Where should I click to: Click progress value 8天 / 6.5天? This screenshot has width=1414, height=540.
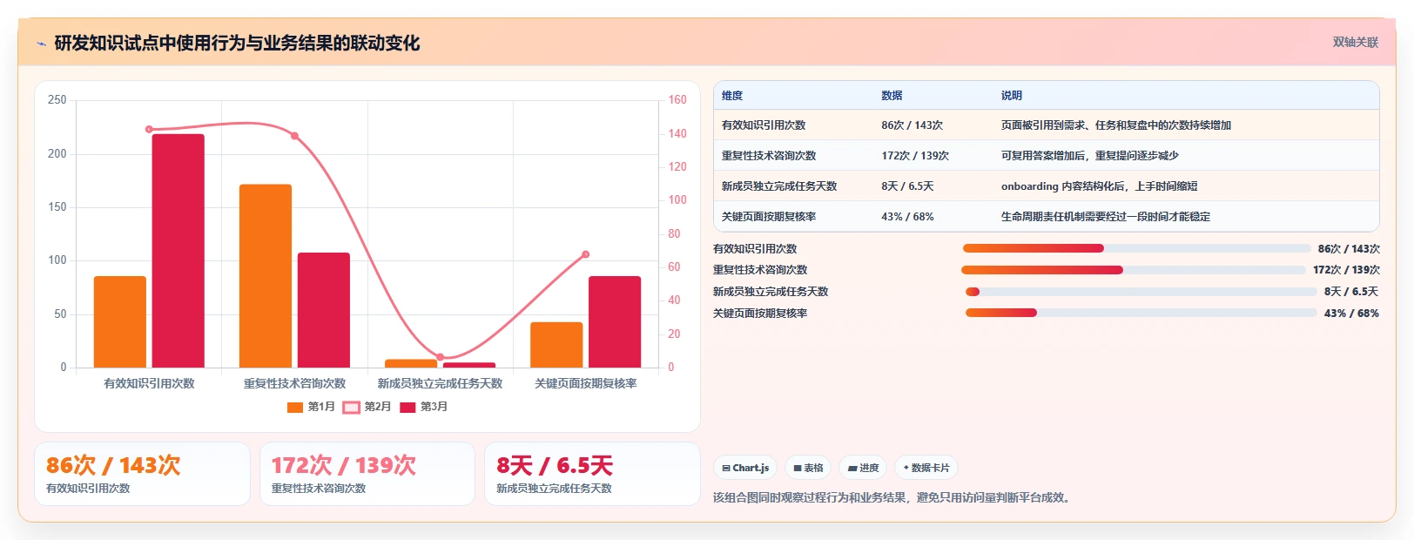1351,292
